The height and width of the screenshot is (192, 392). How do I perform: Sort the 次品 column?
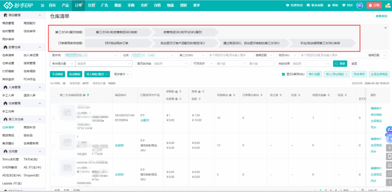coord(346,95)
